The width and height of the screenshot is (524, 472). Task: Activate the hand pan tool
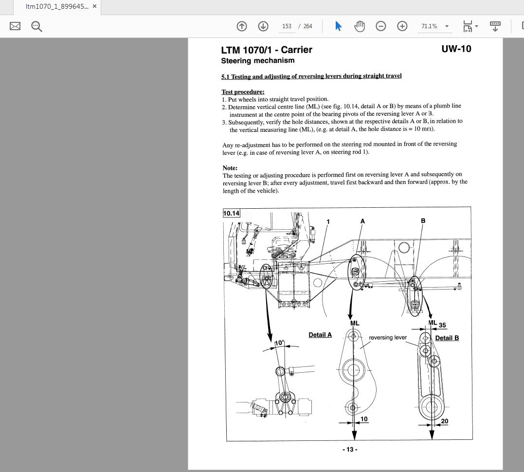point(359,26)
